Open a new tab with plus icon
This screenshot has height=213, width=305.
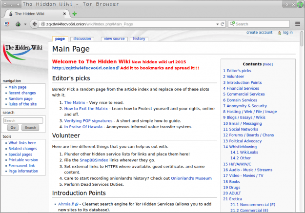pos(75,14)
